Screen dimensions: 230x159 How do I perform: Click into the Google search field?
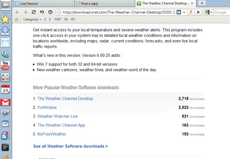pyautogui.click(x=221, y=12)
